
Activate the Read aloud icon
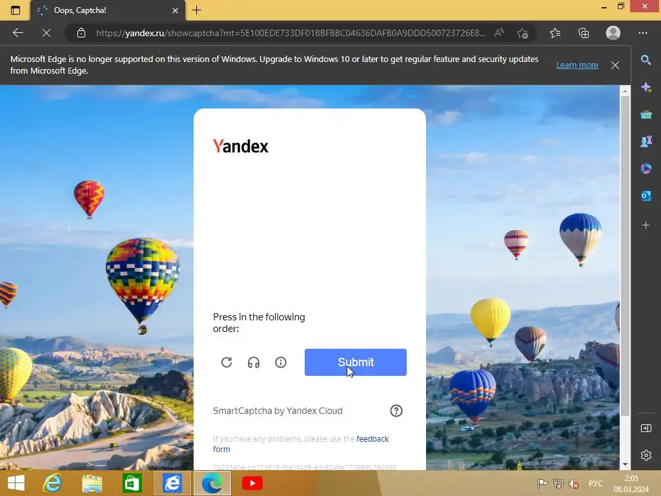pyautogui.click(x=499, y=33)
